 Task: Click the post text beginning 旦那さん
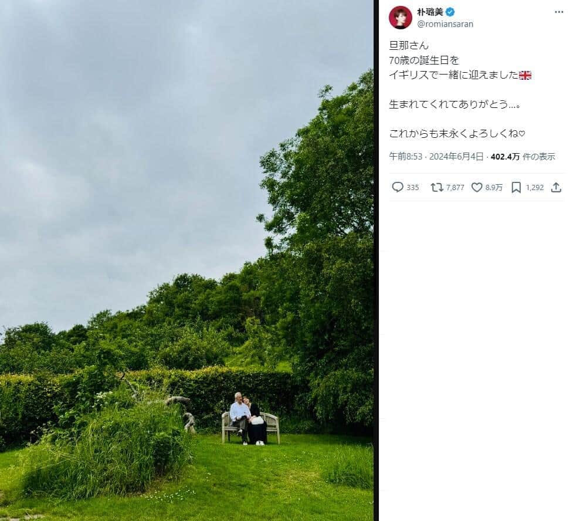[460, 90]
